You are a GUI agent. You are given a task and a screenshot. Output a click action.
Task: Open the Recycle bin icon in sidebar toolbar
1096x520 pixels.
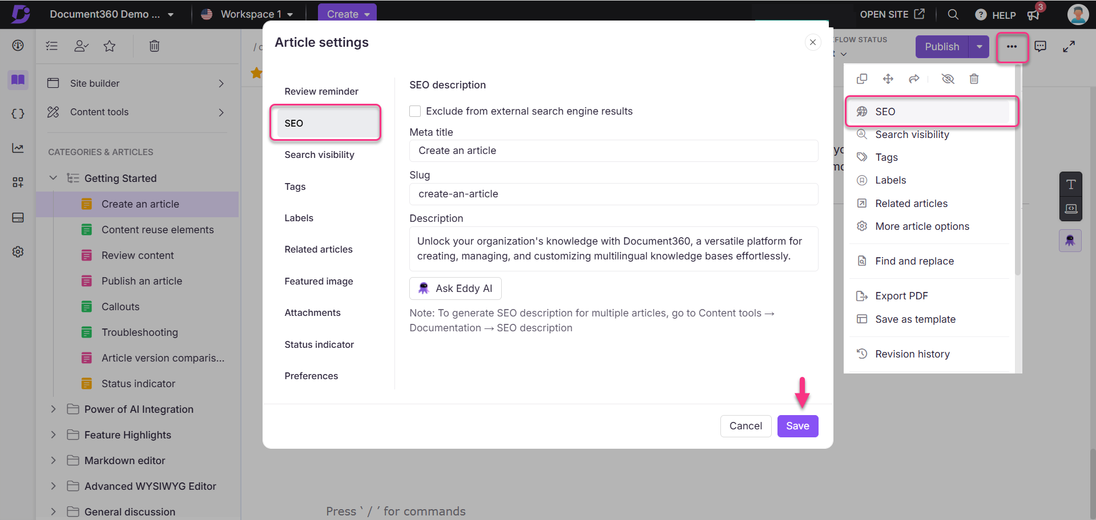pos(154,46)
